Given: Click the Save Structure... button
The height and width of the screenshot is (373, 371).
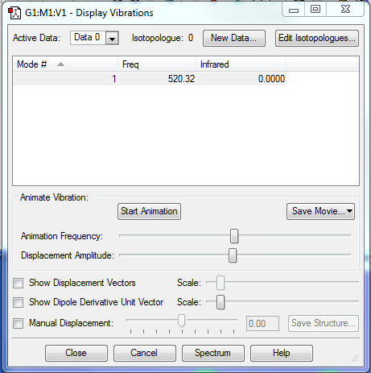Looking at the screenshot, I should pyautogui.click(x=324, y=323).
